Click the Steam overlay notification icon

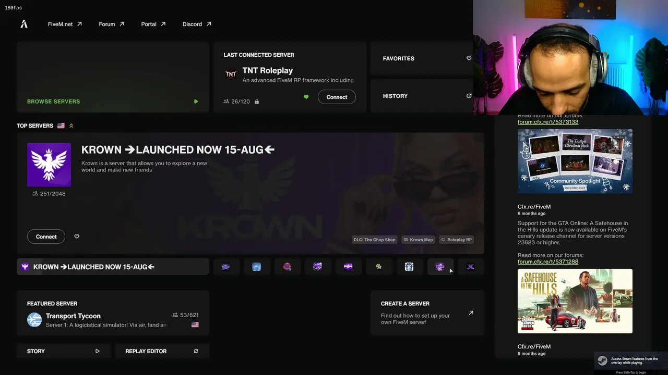pos(602,360)
